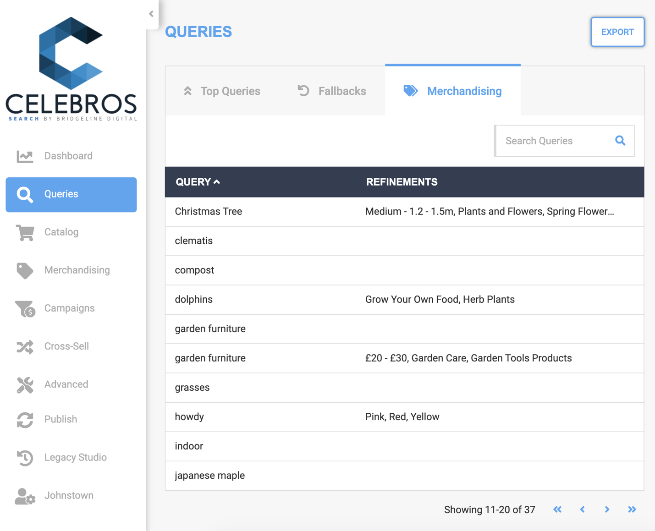Switch to the Top Queries tab

point(222,91)
